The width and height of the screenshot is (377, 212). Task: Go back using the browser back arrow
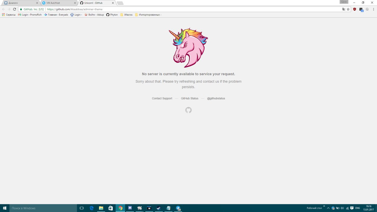click(x=4, y=9)
